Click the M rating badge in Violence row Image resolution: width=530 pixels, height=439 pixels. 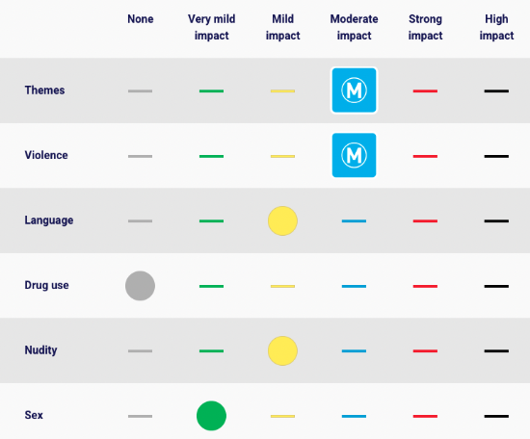[354, 155]
